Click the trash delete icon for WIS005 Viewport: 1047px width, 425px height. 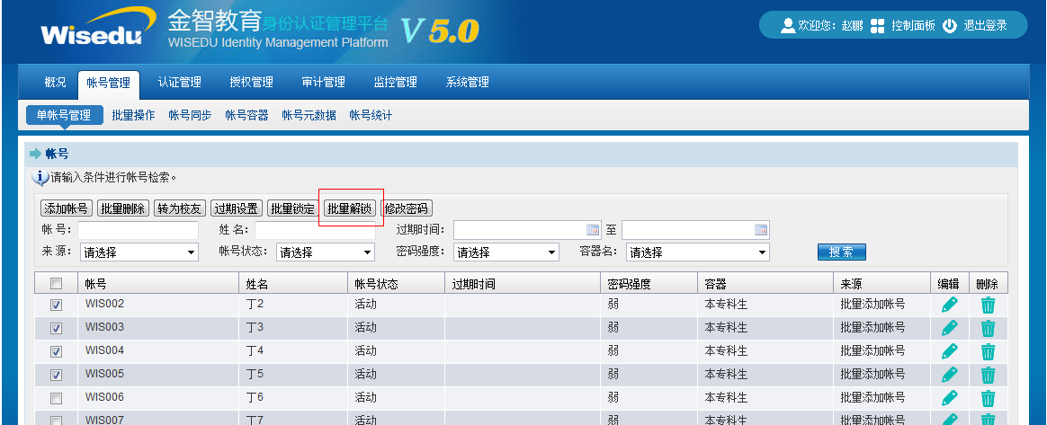(988, 375)
